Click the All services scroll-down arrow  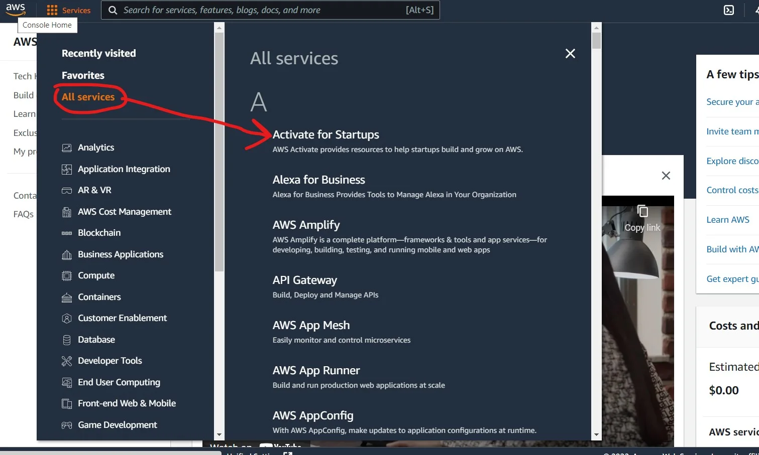[x=596, y=435]
